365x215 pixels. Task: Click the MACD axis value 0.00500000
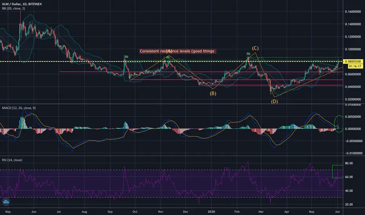353,116
